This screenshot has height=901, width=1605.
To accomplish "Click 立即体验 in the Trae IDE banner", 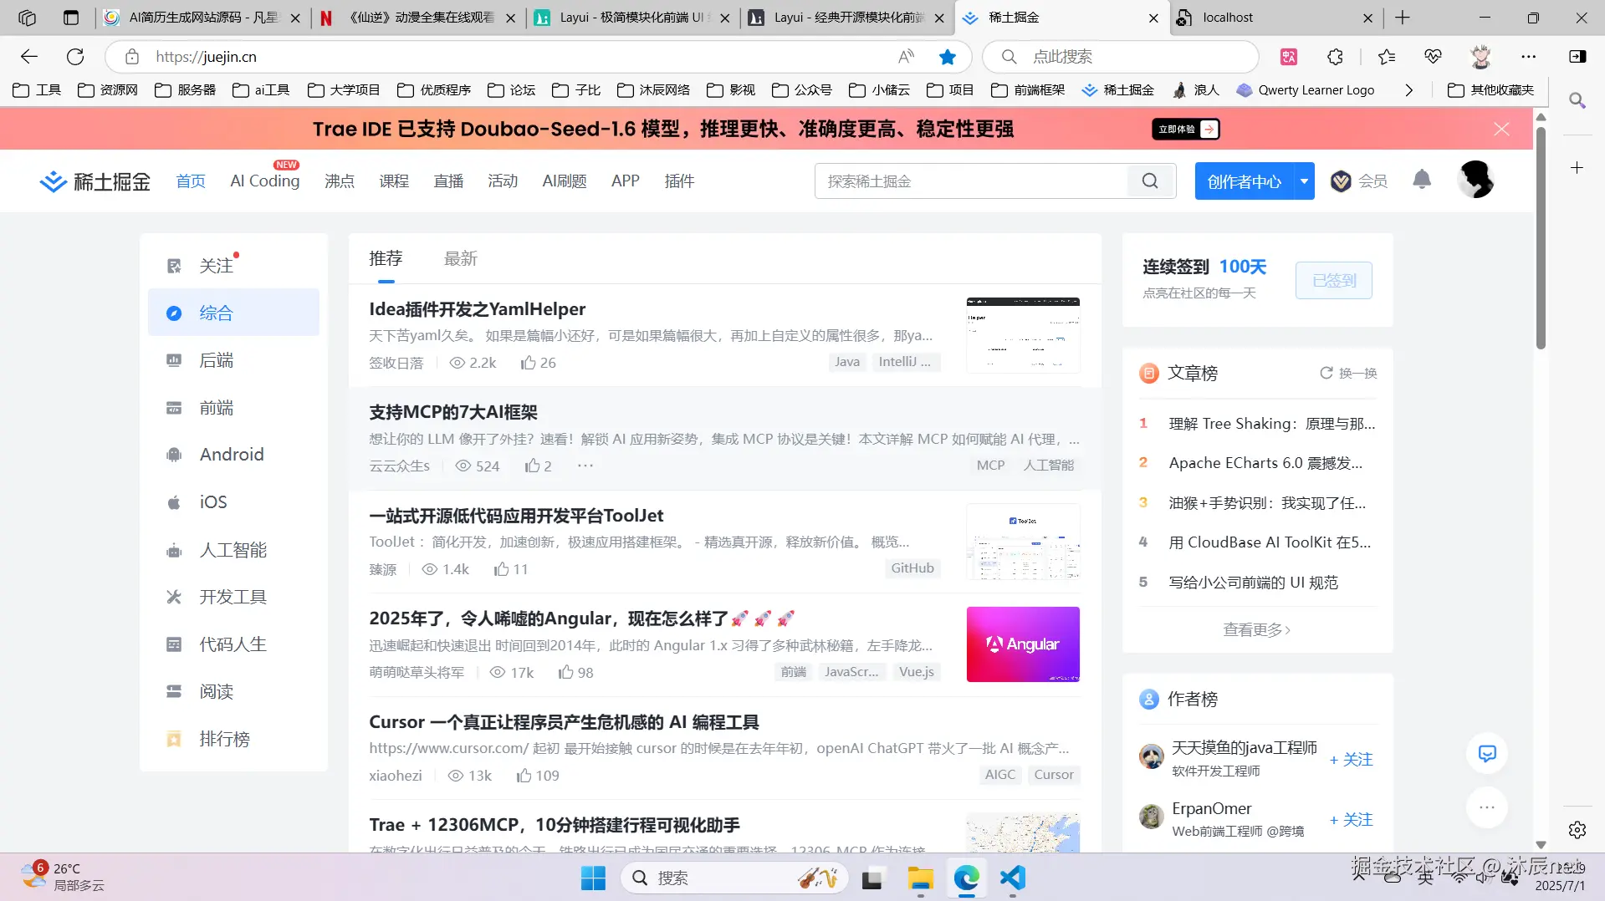I will 1184,129.
